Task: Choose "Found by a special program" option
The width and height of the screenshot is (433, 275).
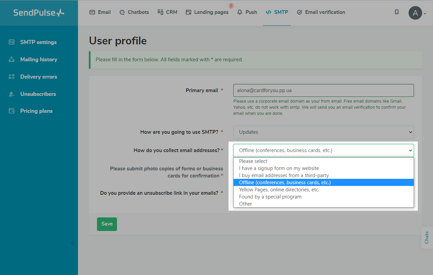Action: (x=323, y=197)
